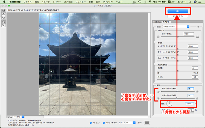Click the Creative Cloud menu bar icon
This screenshot has height=128, width=205.
point(134,2)
